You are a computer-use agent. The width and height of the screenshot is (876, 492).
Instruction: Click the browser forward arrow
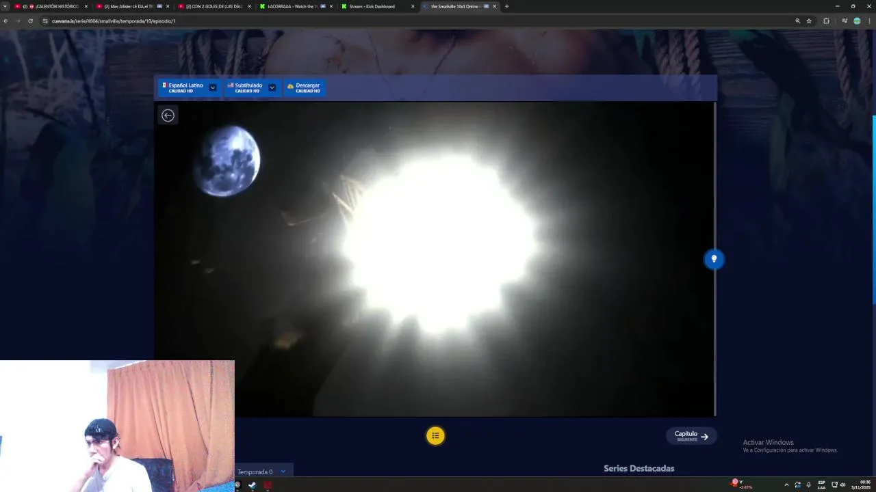point(18,21)
